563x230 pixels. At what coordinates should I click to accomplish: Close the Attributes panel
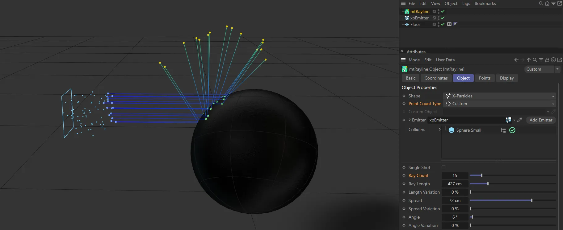coord(402,51)
